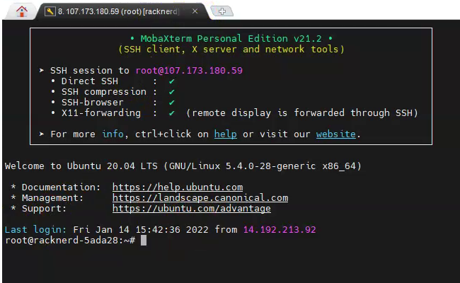Open the underlined "help" link
460x283 pixels.
click(x=225, y=134)
